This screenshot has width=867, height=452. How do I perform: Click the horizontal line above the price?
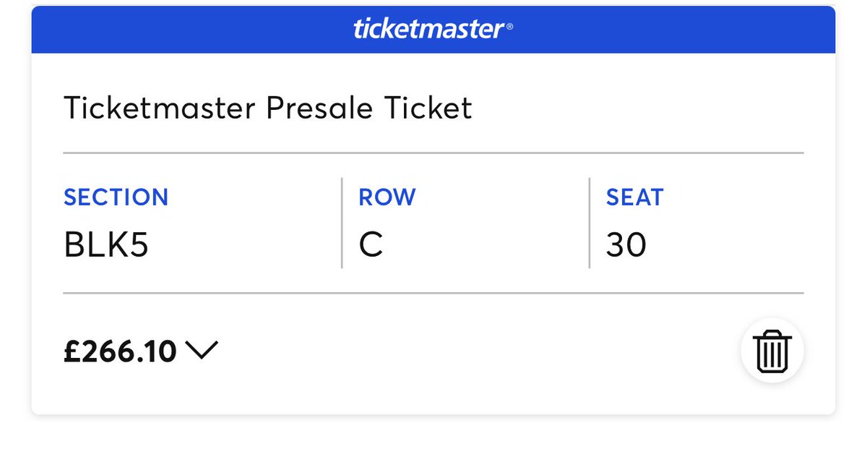[433, 293]
